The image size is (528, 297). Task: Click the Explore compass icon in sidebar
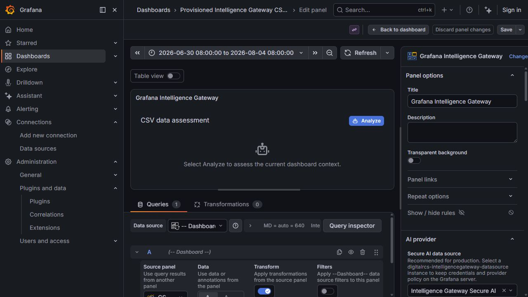(8, 69)
